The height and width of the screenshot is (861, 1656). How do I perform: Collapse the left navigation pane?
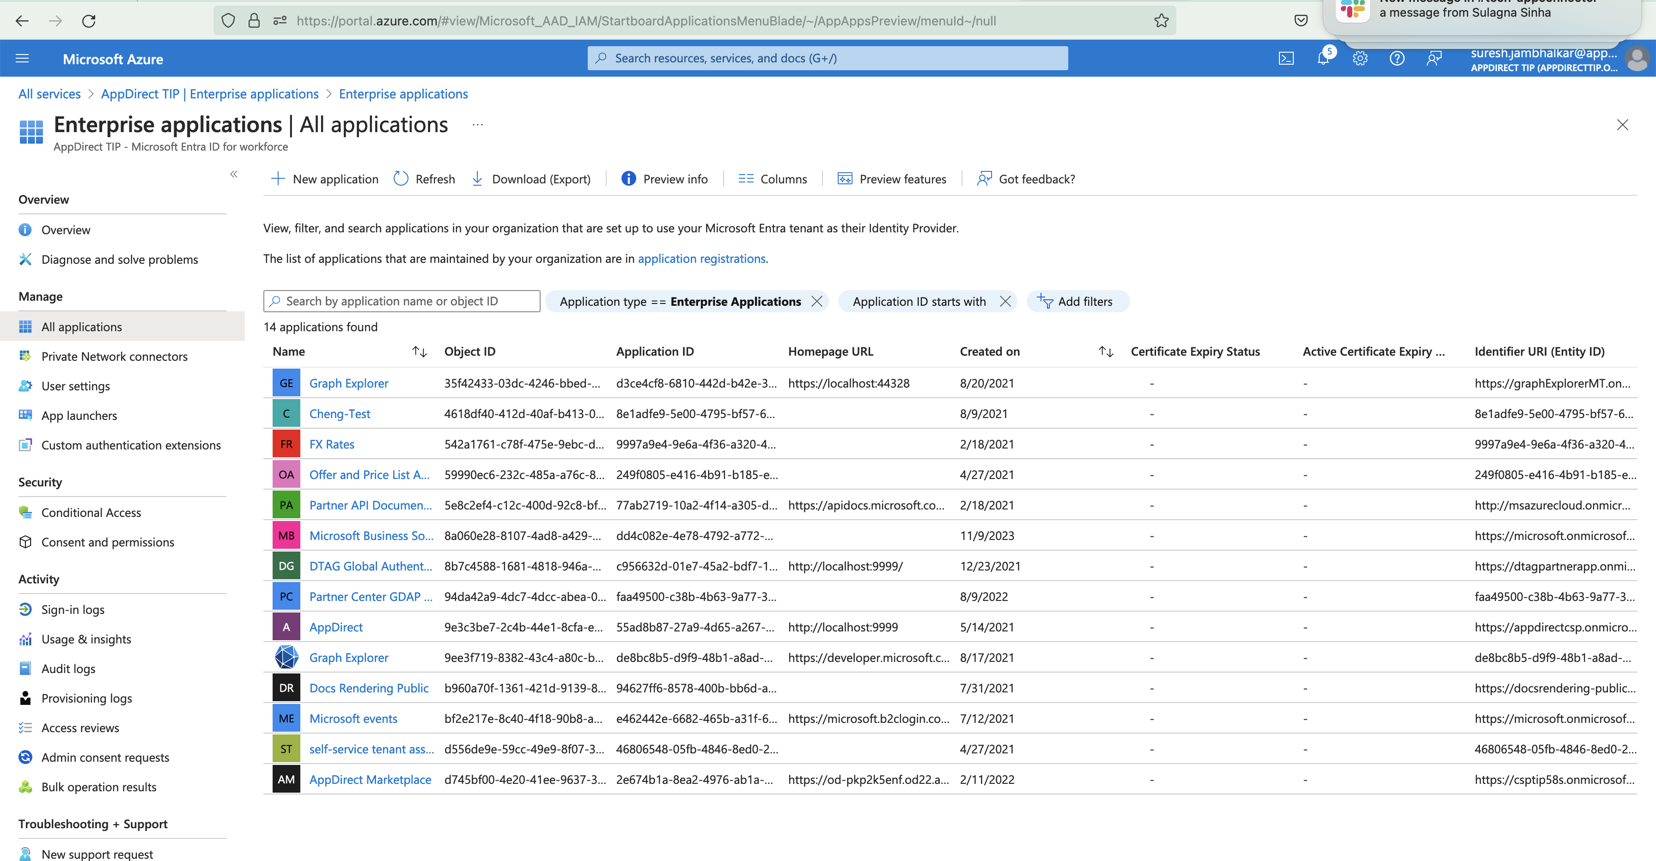[234, 174]
